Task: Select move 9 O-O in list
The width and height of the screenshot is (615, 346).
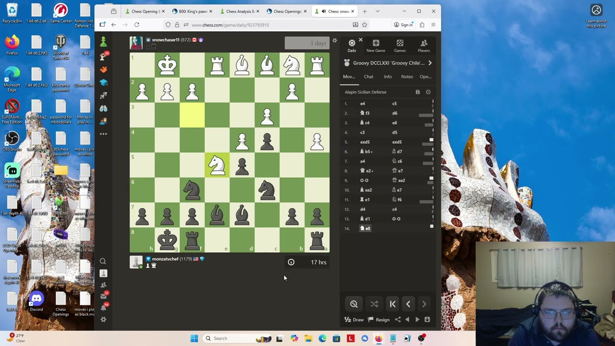Action: click(364, 180)
